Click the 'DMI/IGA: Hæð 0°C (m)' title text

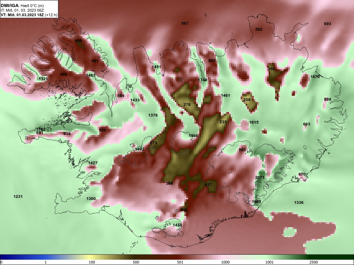click(x=22, y=6)
